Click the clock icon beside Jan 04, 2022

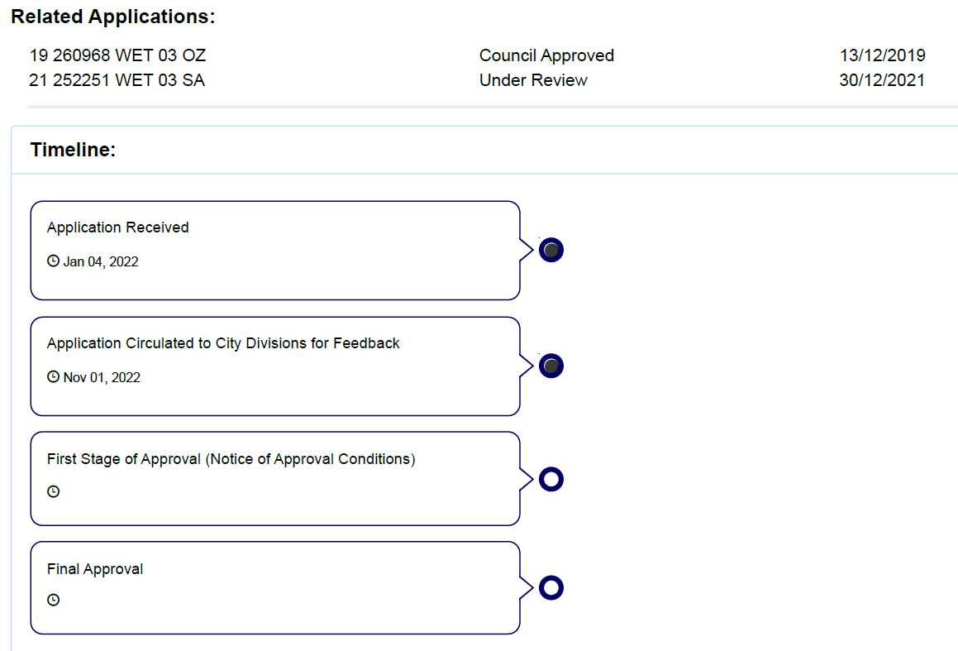pyautogui.click(x=54, y=261)
